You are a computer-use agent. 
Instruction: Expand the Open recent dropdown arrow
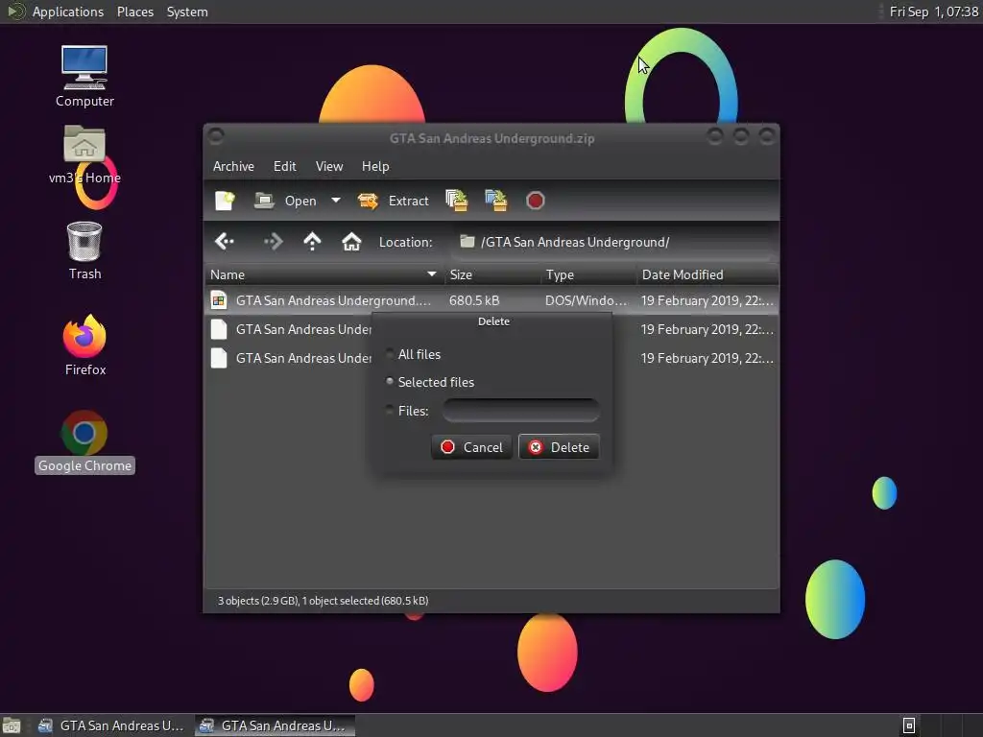336,201
